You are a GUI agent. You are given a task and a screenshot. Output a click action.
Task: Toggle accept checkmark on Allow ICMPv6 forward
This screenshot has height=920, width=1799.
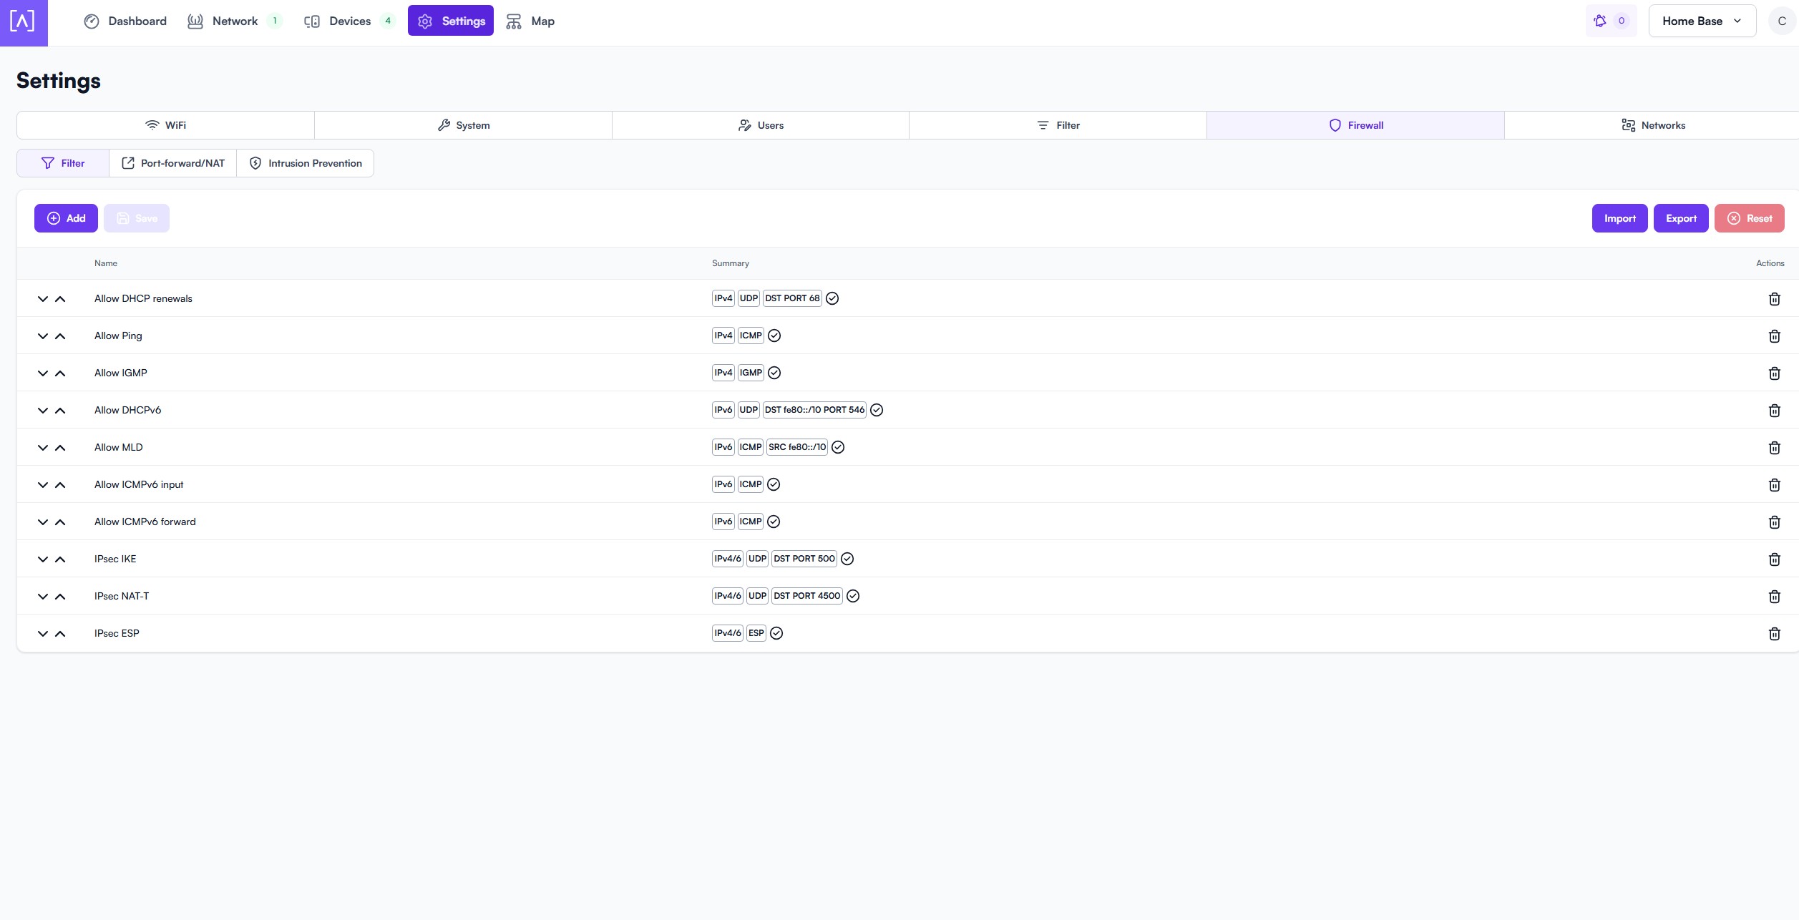coord(774,522)
